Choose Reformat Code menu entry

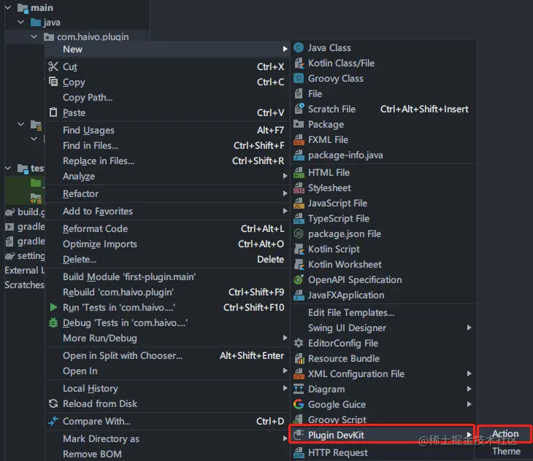coord(167,228)
